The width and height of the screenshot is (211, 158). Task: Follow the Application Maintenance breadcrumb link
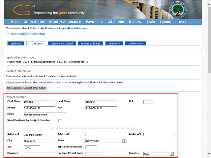[x=74, y=28]
